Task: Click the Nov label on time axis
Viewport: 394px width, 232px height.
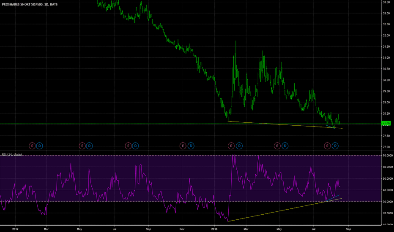Action: click(x=182, y=229)
